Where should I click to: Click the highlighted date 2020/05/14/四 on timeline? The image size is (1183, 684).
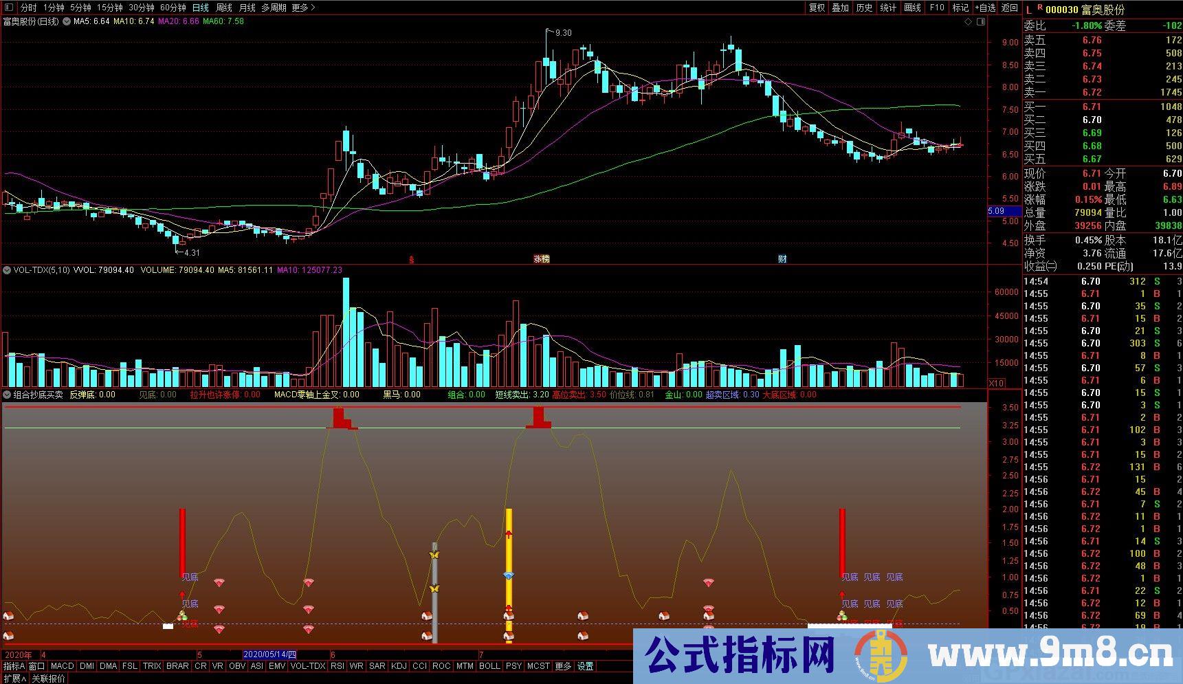point(270,654)
